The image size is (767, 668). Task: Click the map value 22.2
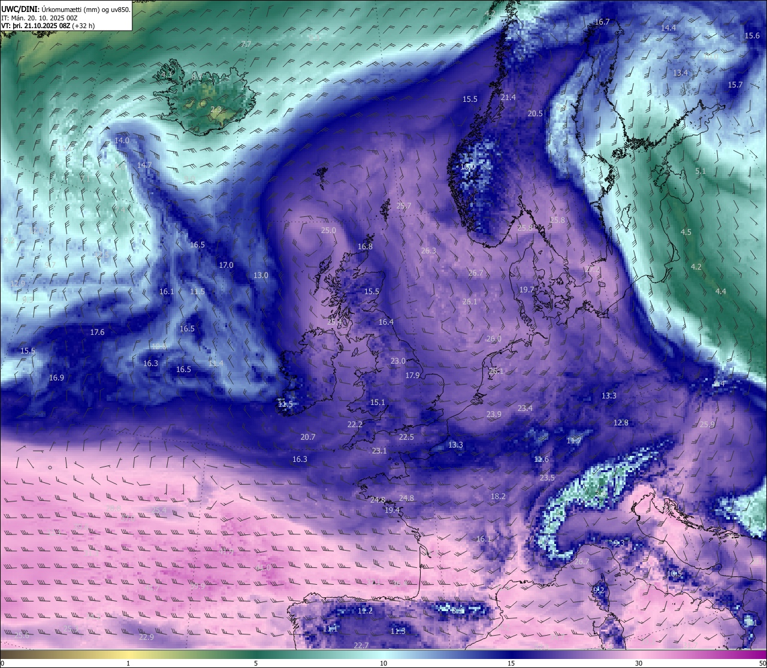355,425
